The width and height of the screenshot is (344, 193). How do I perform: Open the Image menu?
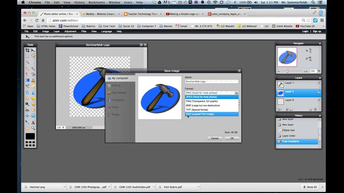pos(46,31)
